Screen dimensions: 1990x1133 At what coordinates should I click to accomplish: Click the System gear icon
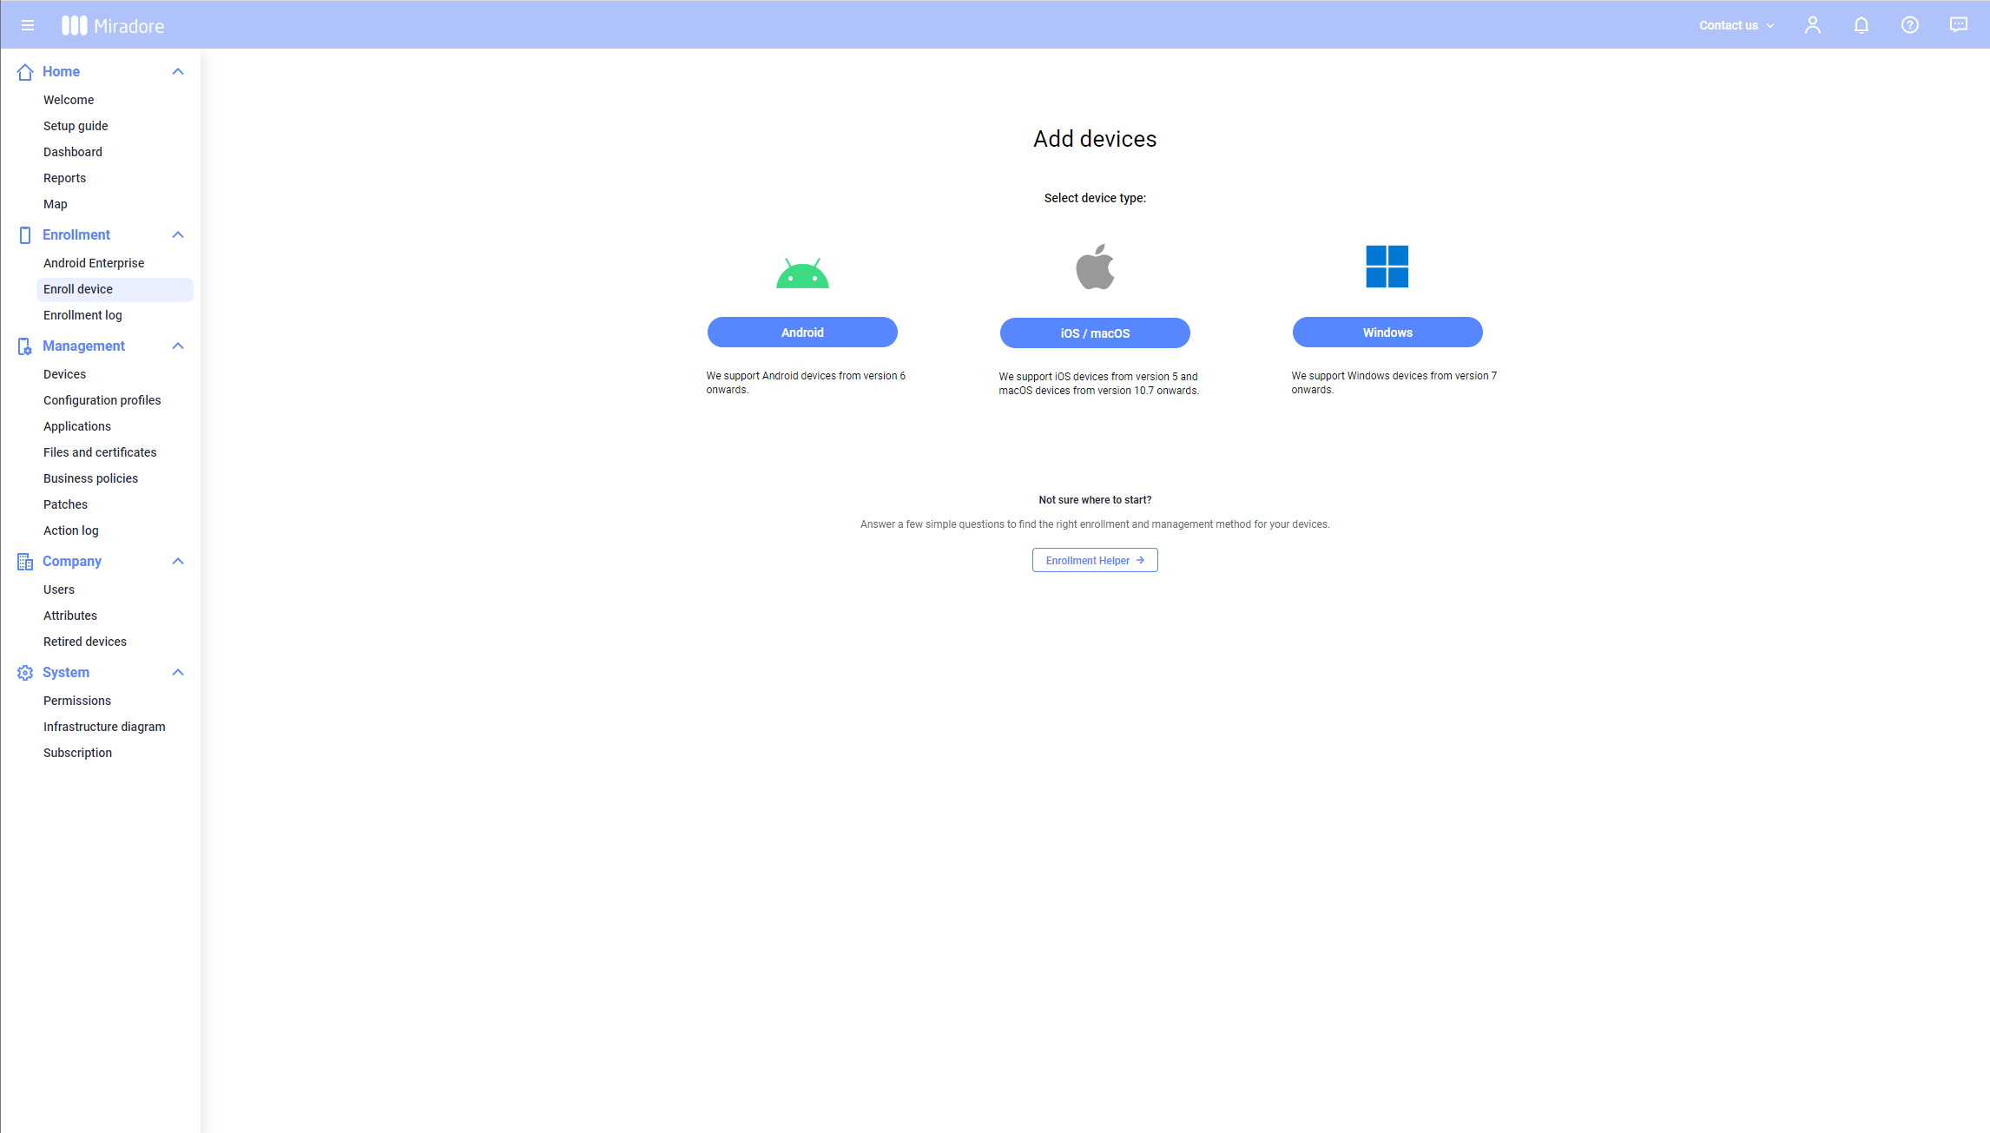click(x=25, y=673)
